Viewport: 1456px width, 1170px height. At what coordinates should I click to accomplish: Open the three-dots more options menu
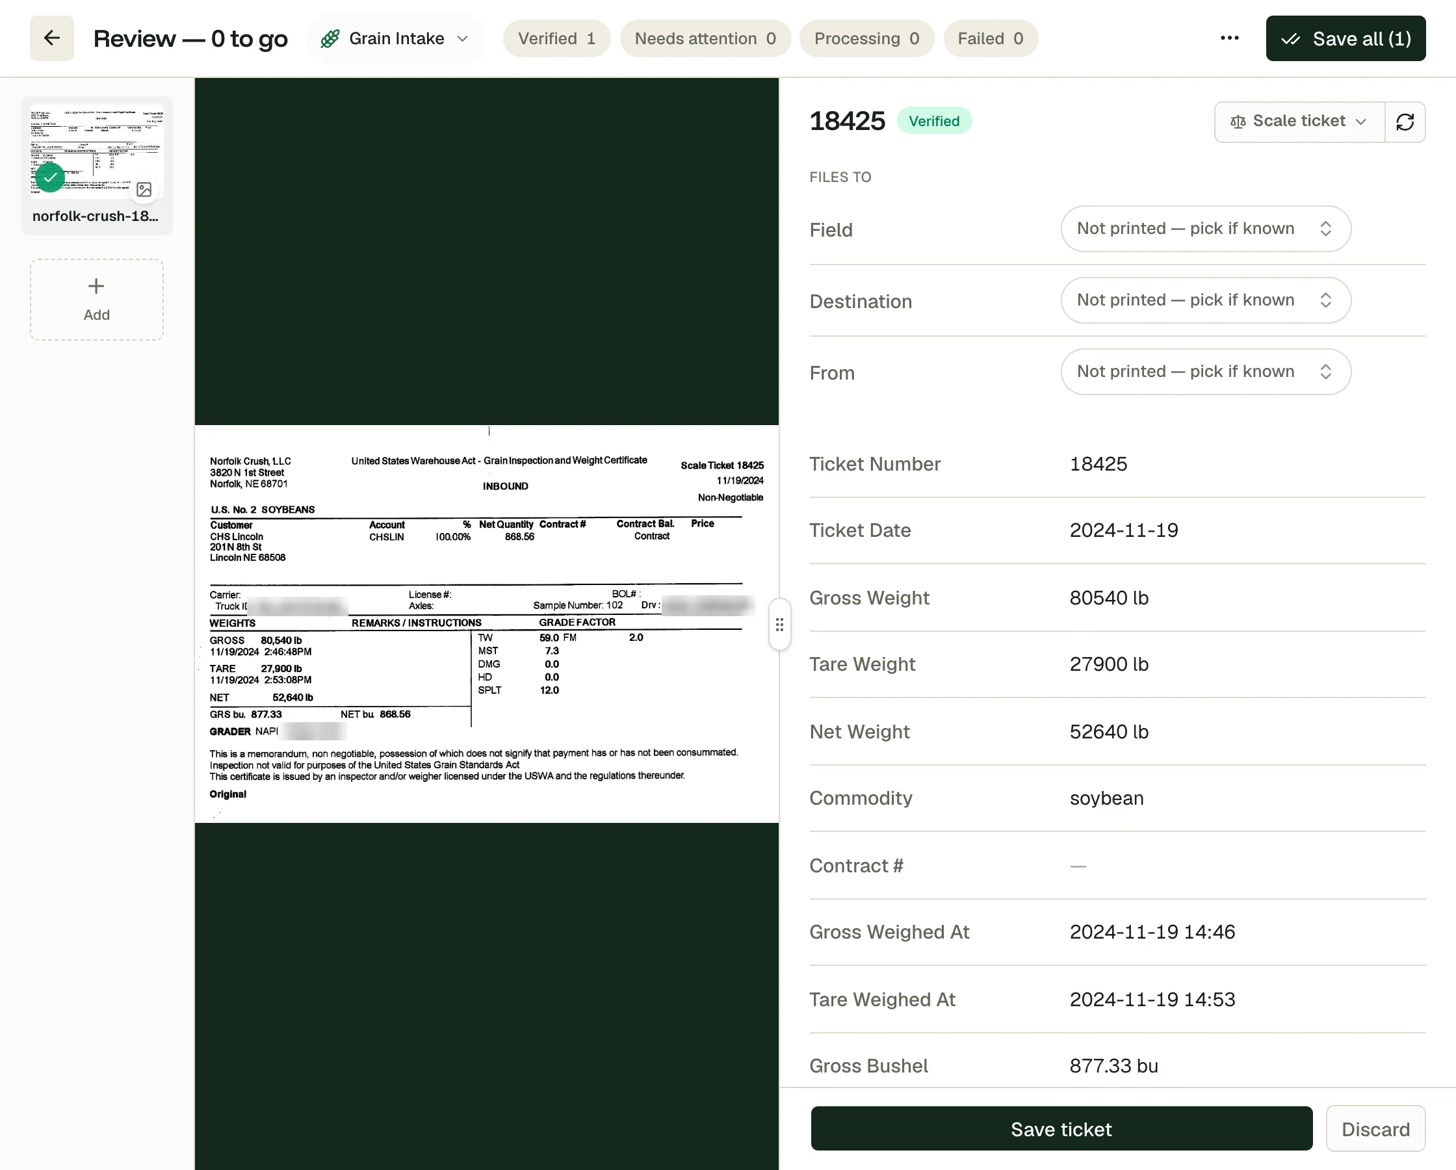pyautogui.click(x=1229, y=38)
